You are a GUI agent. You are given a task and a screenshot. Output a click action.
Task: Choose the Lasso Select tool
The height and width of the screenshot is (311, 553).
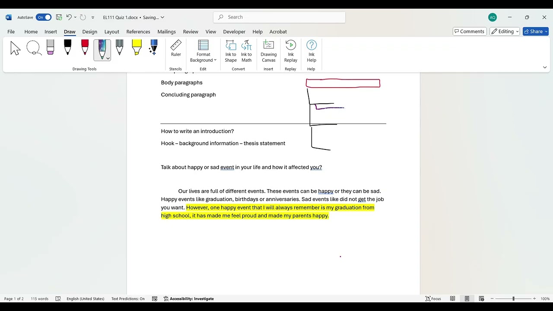pos(33,48)
